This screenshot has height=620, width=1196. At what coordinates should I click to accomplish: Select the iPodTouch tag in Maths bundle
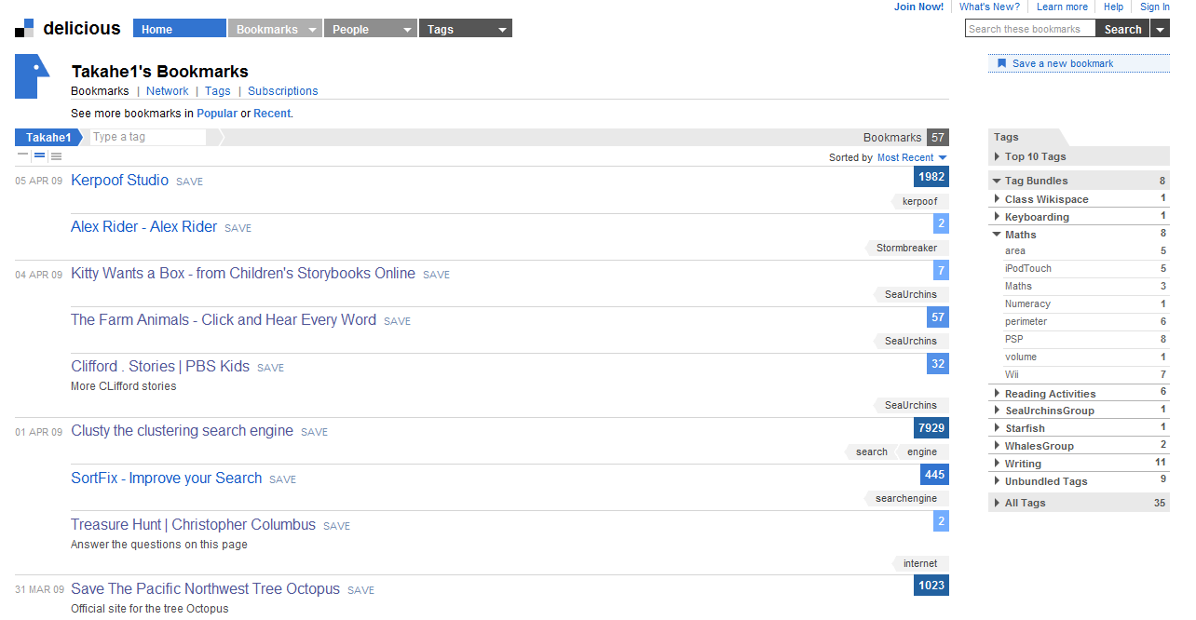1028,268
